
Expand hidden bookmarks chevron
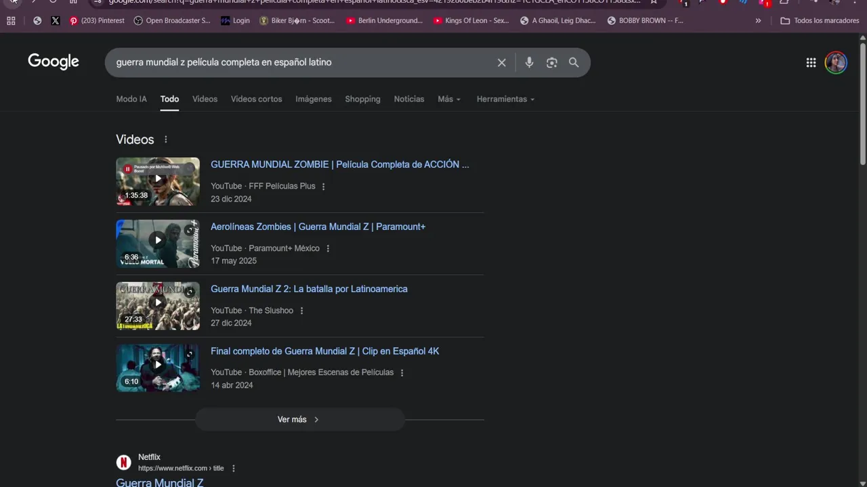pyautogui.click(x=758, y=21)
